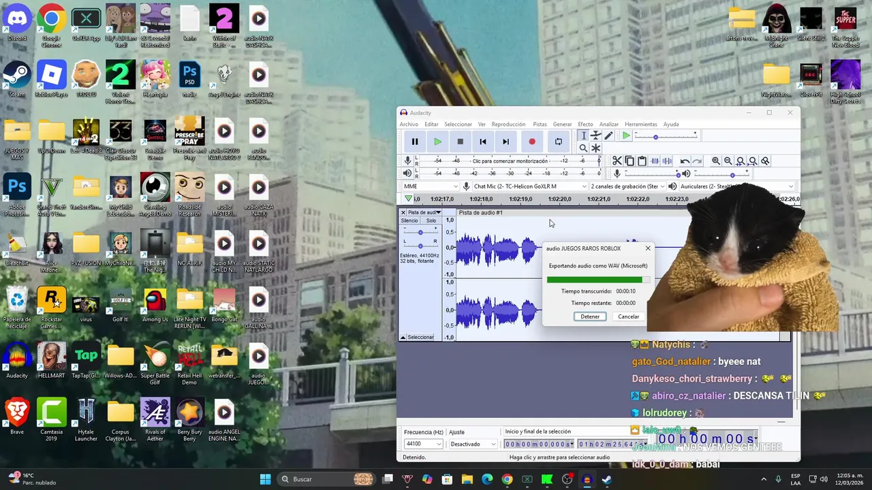This screenshot has width=872, height=490.
Task: Click the Undo arrow icon
Action: click(685, 161)
